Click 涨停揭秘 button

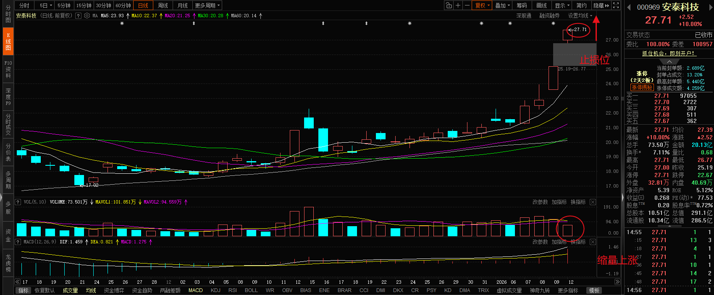click(642, 87)
